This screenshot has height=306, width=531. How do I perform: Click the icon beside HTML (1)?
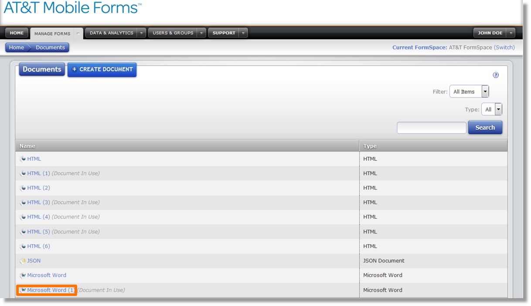click(23, 174)
